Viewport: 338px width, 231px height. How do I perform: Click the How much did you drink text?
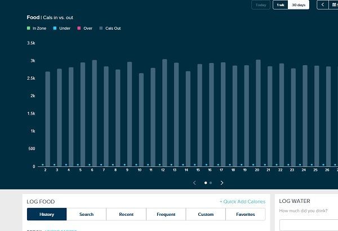303,211
